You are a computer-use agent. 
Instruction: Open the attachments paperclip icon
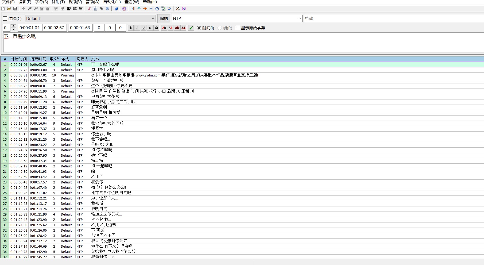click(x=102, y=9)
